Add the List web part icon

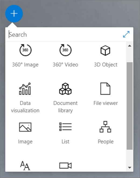click(65, 126)
